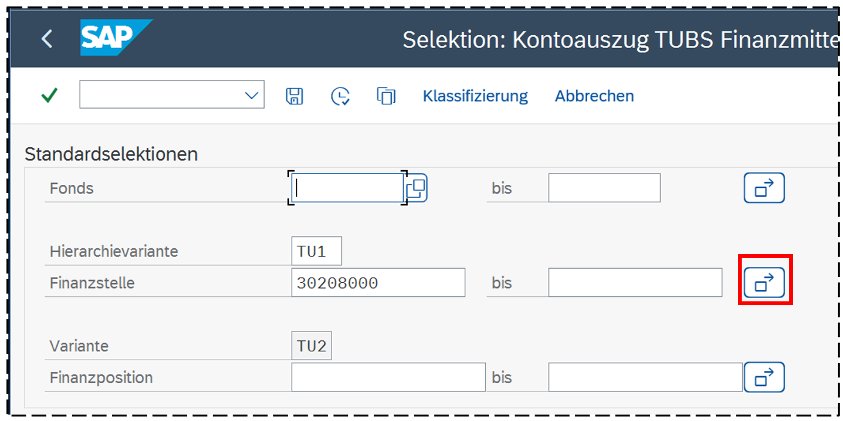Click Klassifizierung in the toolbar
The image size is (843, 421).
coord(475,96)
